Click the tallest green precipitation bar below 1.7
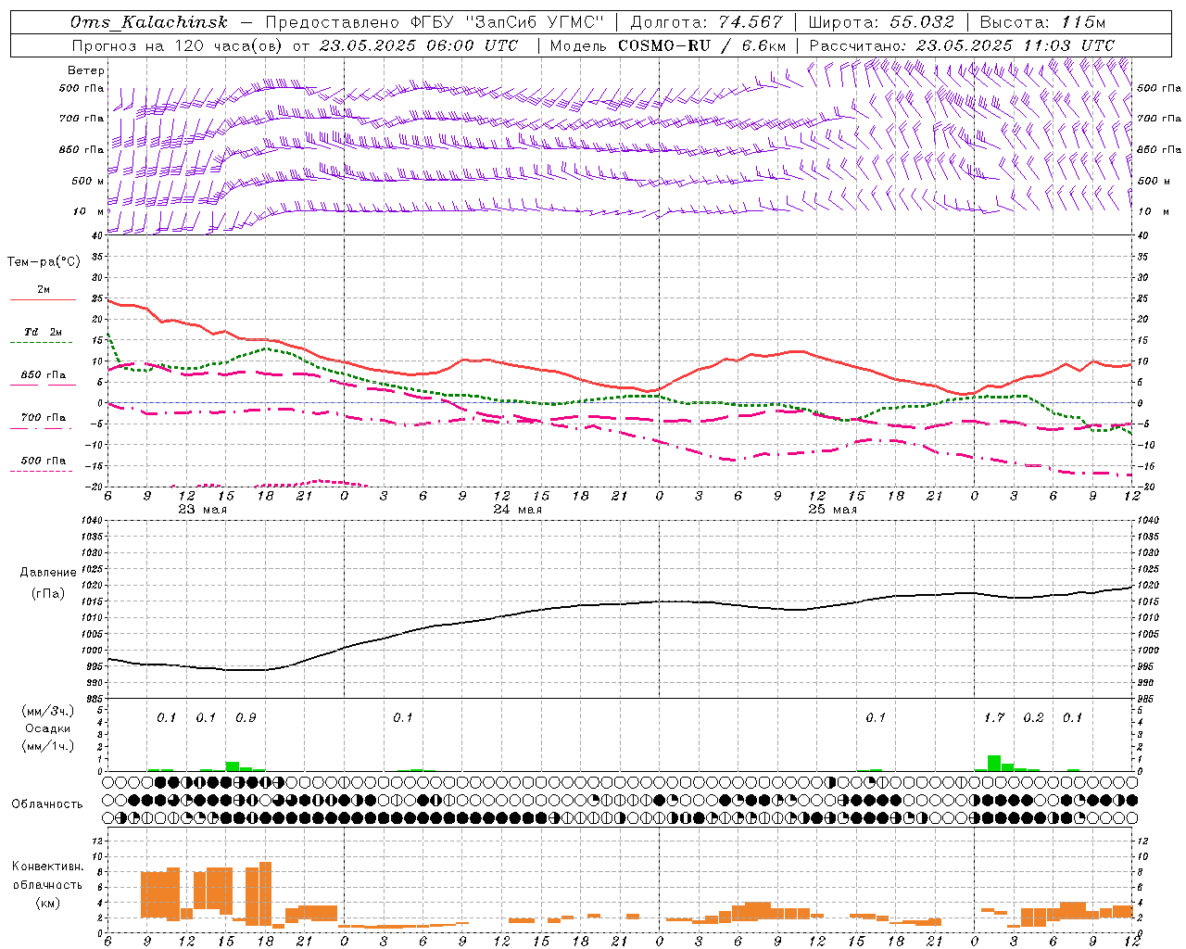1186x949 pixels. (x=994, y=764)
